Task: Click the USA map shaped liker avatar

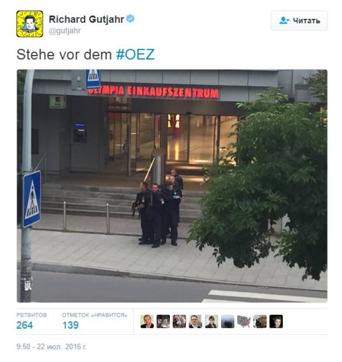Action: (x=244, y=321)
